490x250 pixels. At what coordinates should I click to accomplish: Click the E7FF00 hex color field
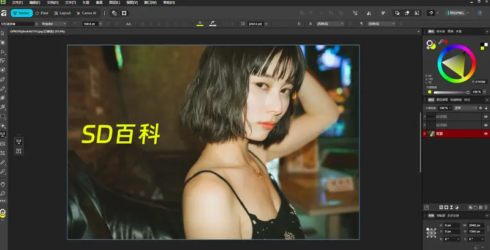click(480, 82)
